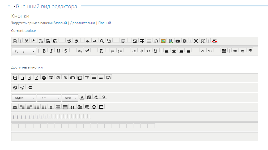
Task: Click the question mark About icon
Action: click(104, 97)
